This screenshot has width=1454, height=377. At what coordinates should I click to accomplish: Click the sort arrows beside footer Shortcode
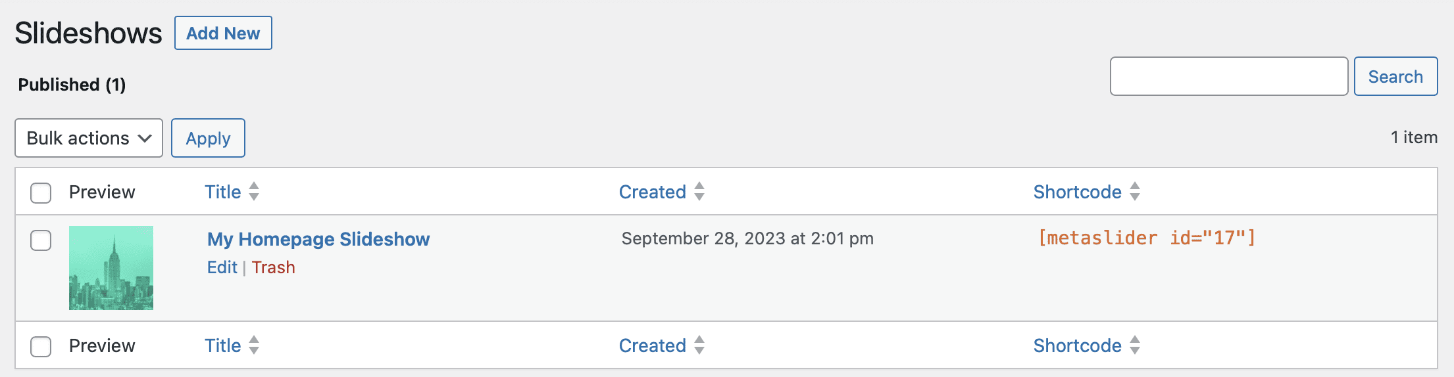coord(1135,345)
